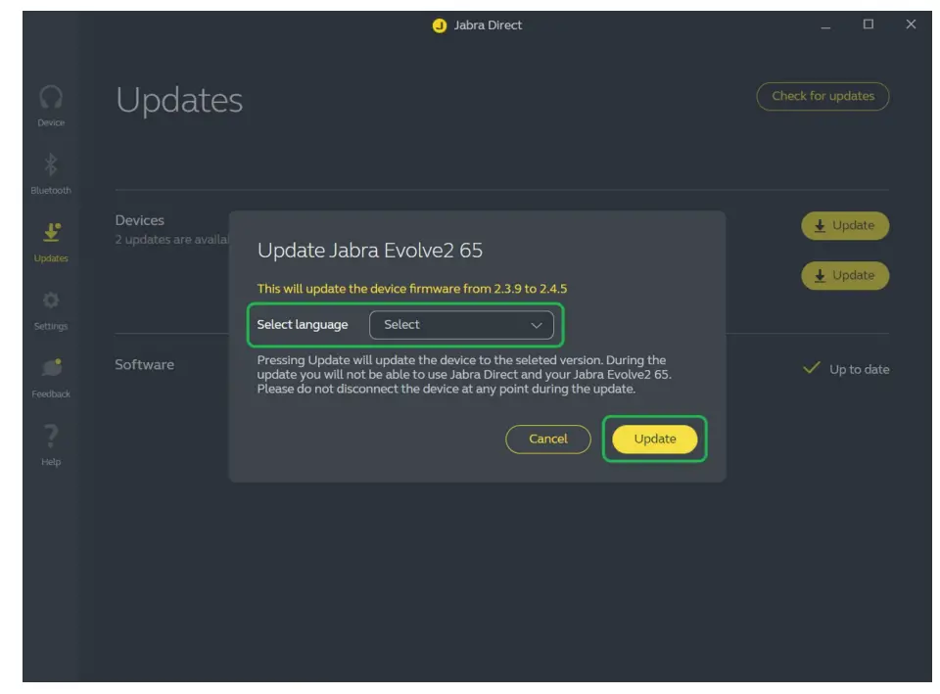Image resolution: width=940 pixels, height=694 pixels.
Task: Click the download icon on the top Update button
Action: [818, 225]
